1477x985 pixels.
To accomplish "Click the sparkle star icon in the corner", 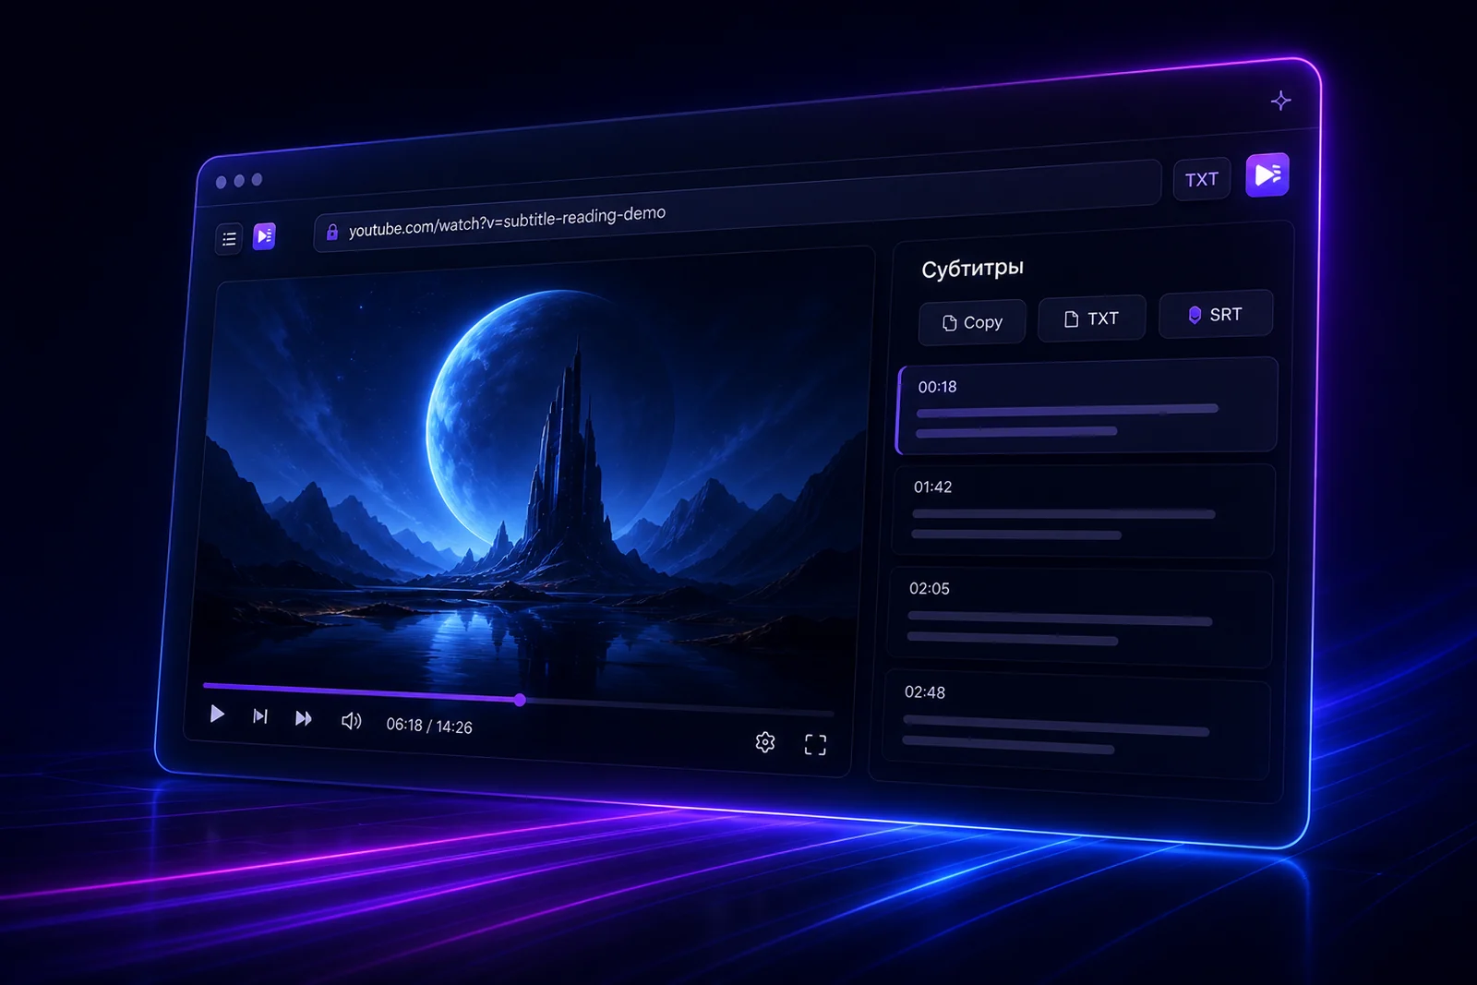I will 1280,101.
